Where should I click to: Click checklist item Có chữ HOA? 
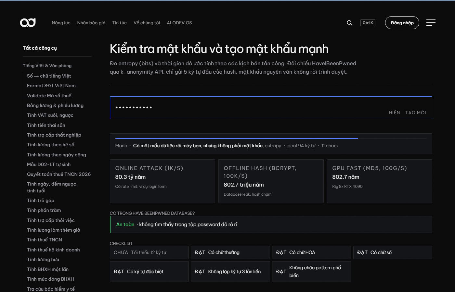tap(311, 252)
